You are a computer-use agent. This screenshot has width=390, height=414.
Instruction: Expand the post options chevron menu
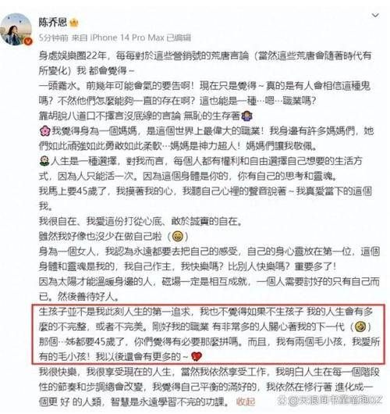(375, 16)
